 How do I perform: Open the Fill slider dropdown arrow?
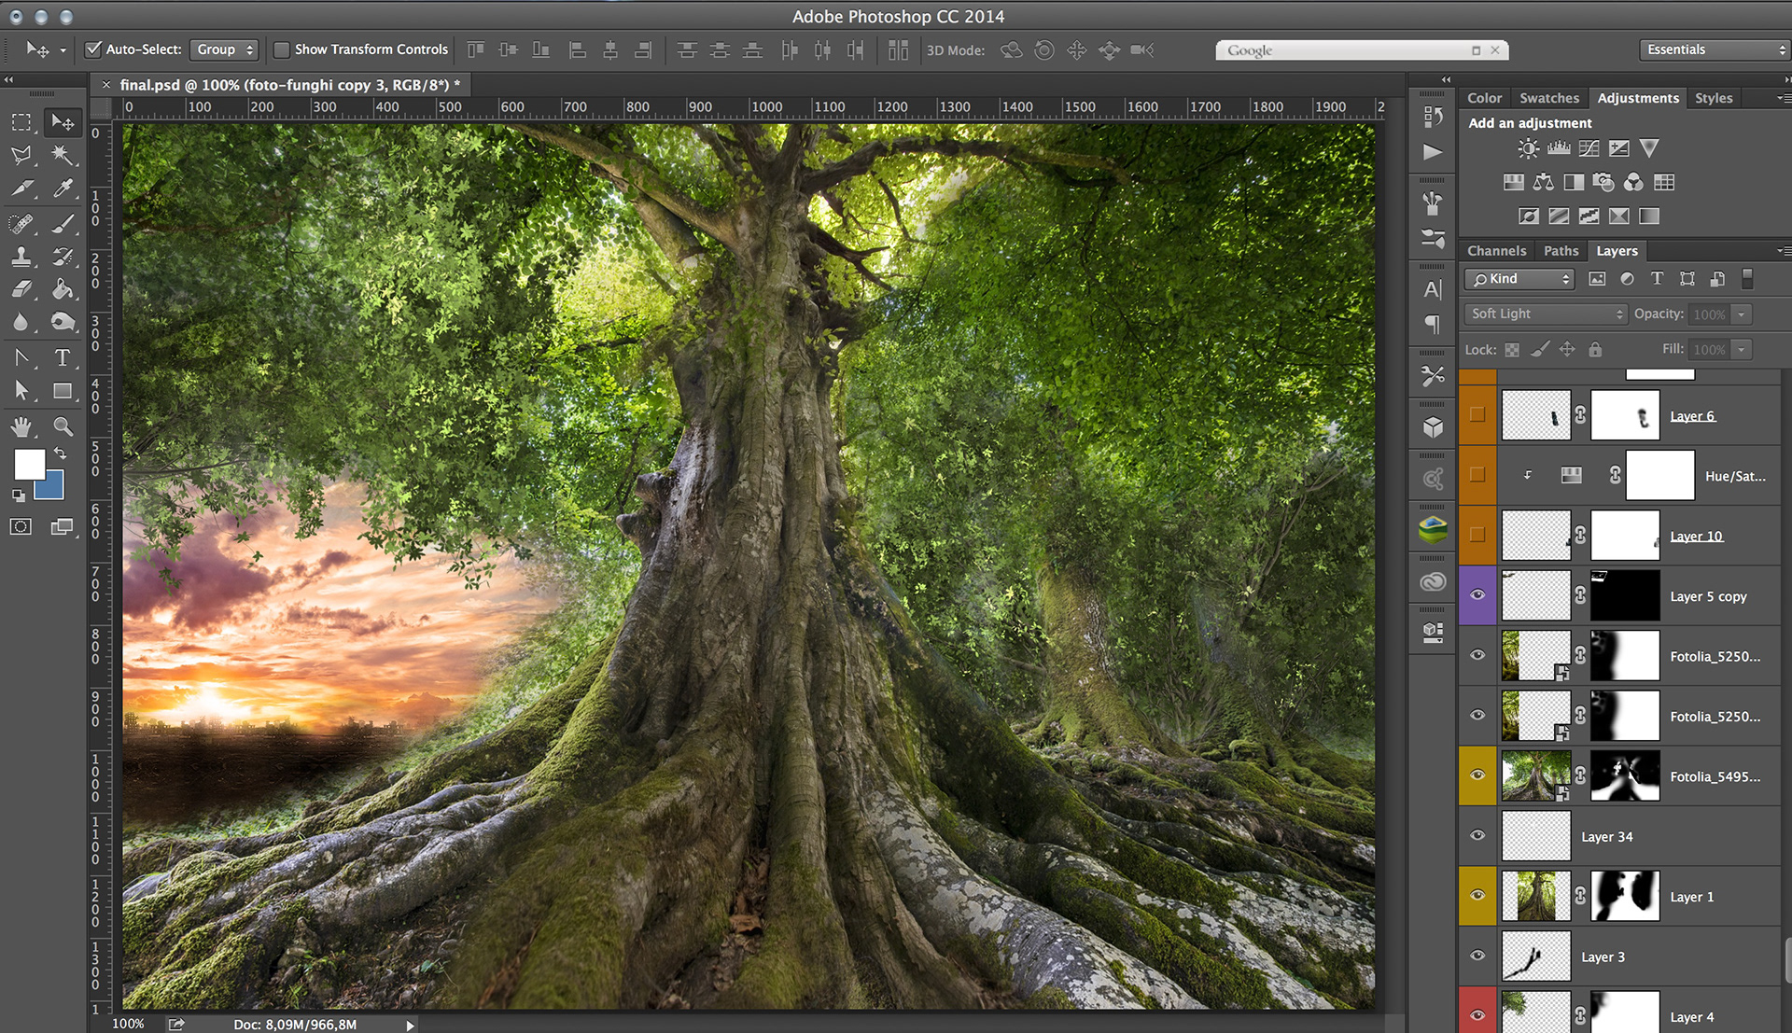1741,350
